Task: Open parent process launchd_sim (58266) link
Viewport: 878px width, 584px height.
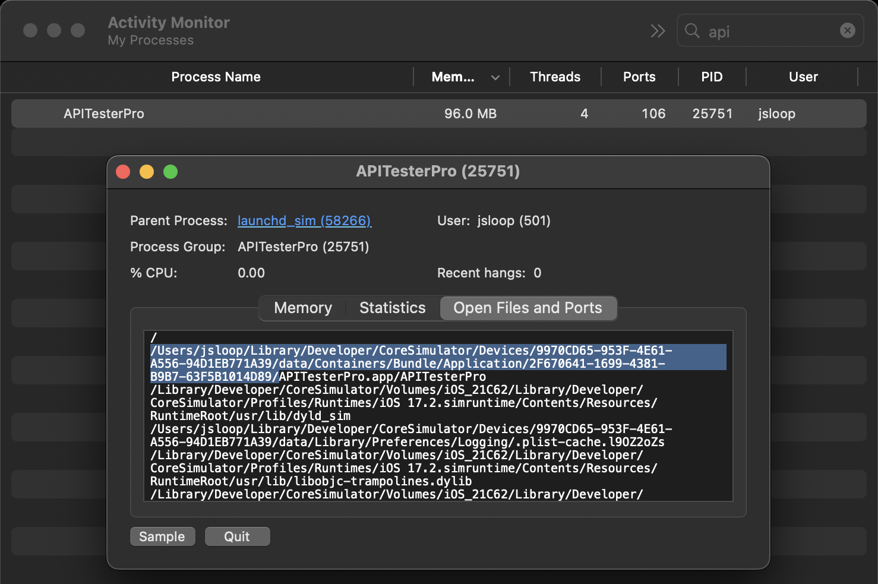Action: point(304,221)
